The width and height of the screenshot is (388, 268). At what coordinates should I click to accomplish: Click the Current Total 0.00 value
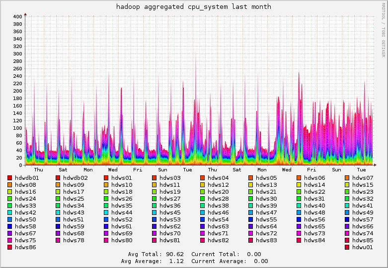(x=254, y=254)
